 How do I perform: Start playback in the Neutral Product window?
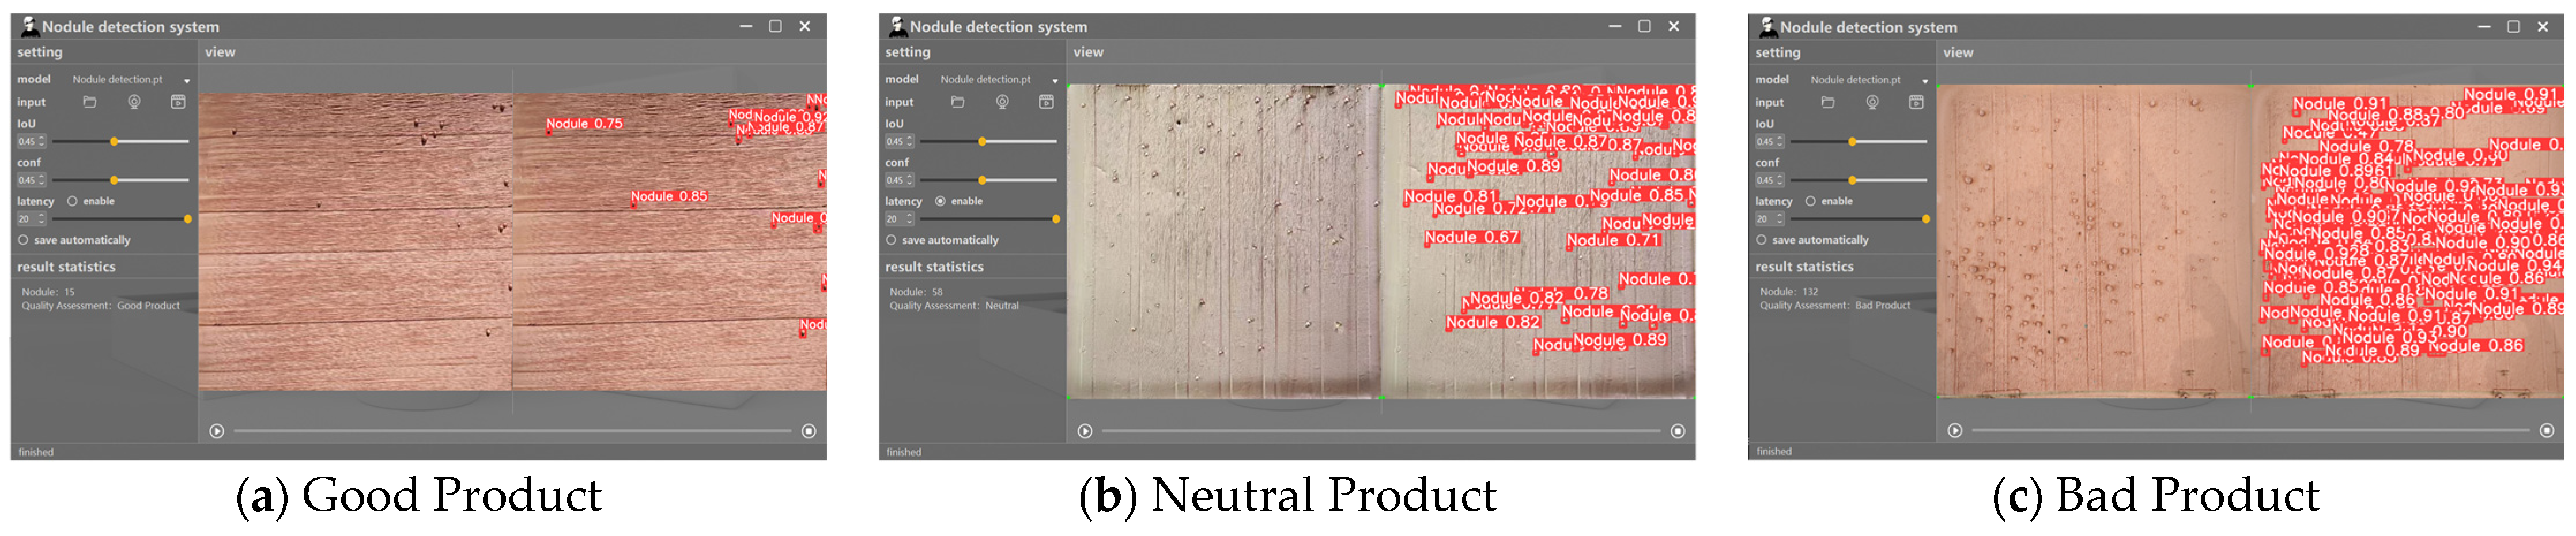(1085, 431)
